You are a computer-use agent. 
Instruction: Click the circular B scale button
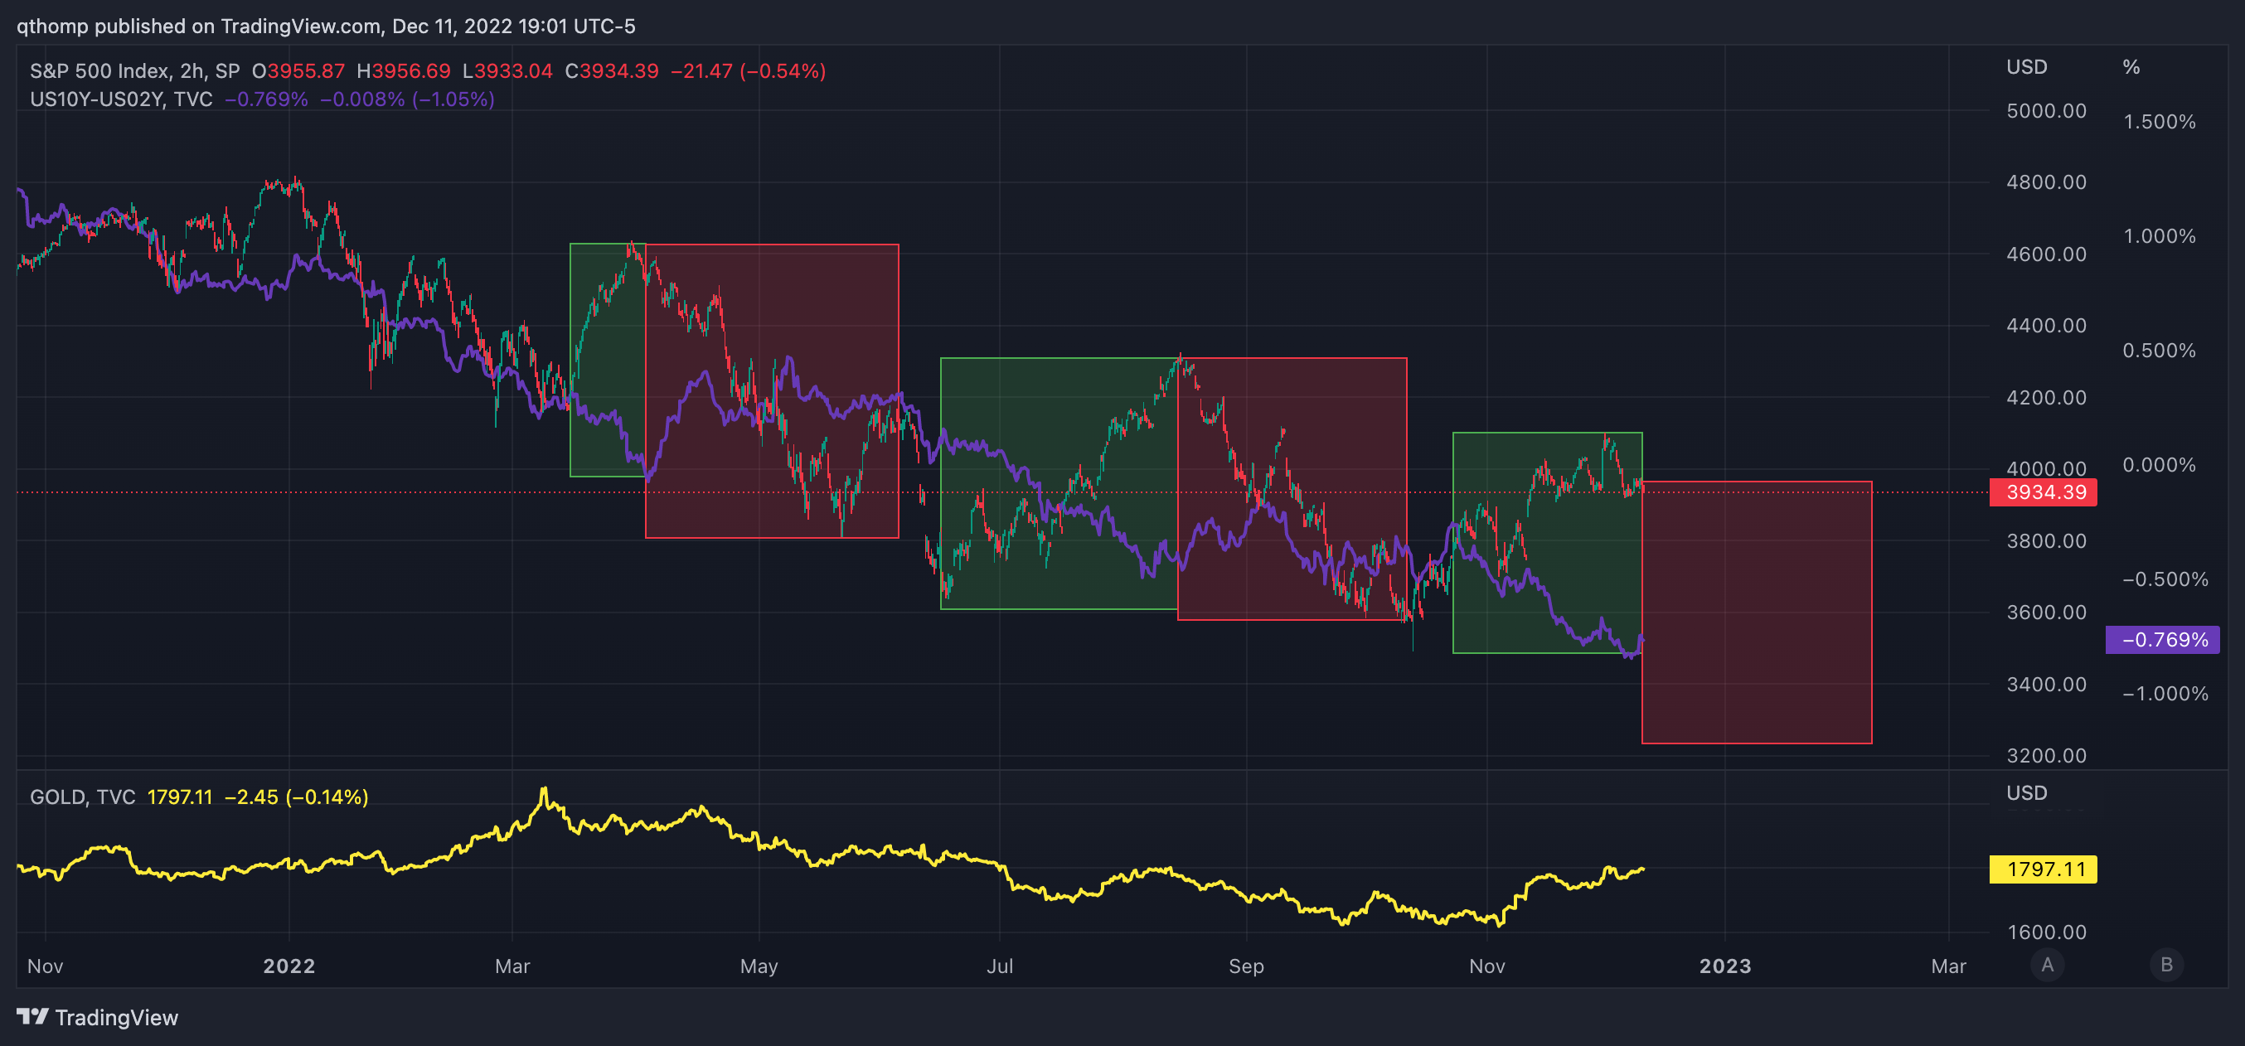[2166, 965]
